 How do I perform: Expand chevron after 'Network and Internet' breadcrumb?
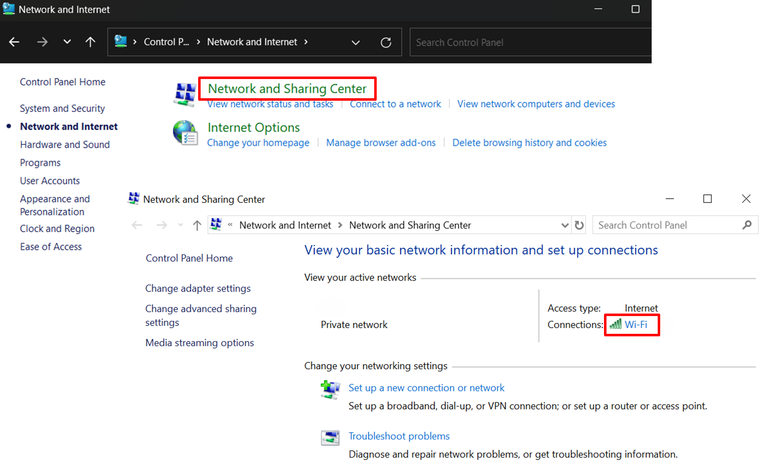(306, 42)
